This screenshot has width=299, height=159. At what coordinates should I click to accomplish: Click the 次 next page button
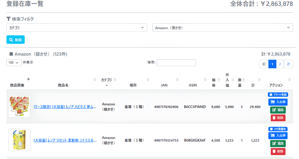point(288,64)
